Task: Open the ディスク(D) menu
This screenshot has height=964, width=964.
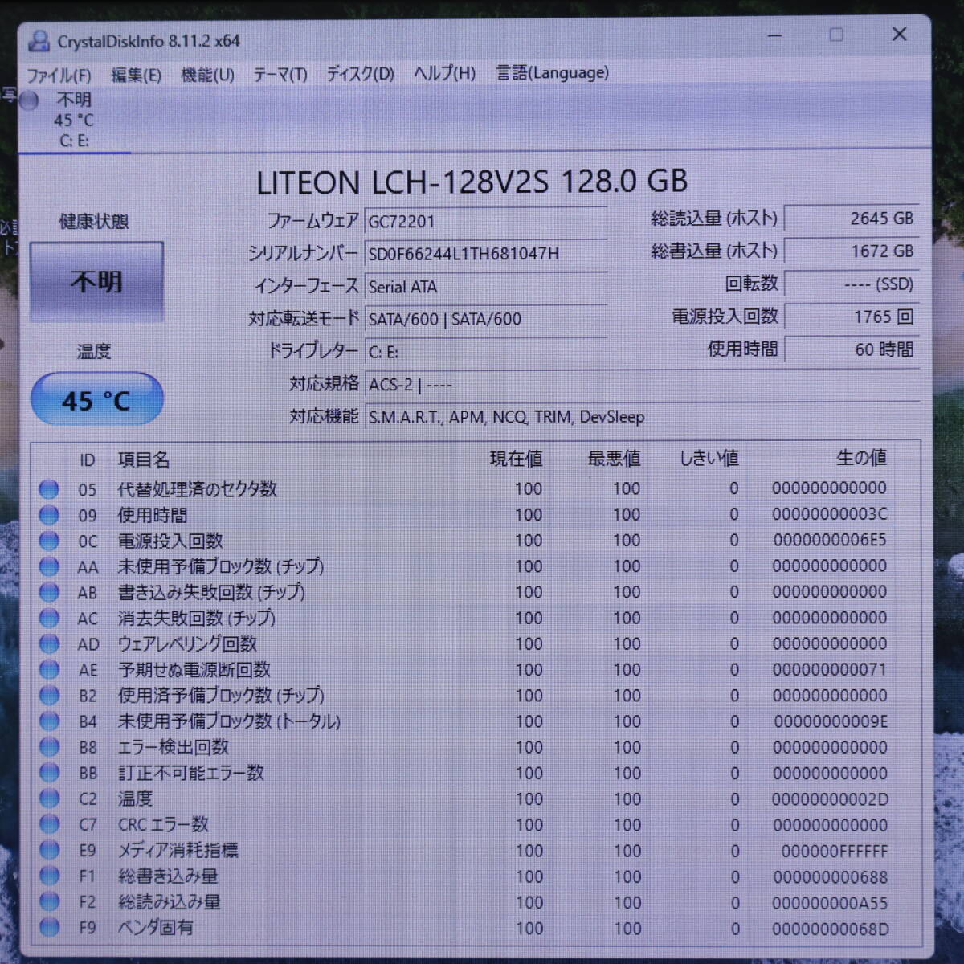Action: (360, 74)
